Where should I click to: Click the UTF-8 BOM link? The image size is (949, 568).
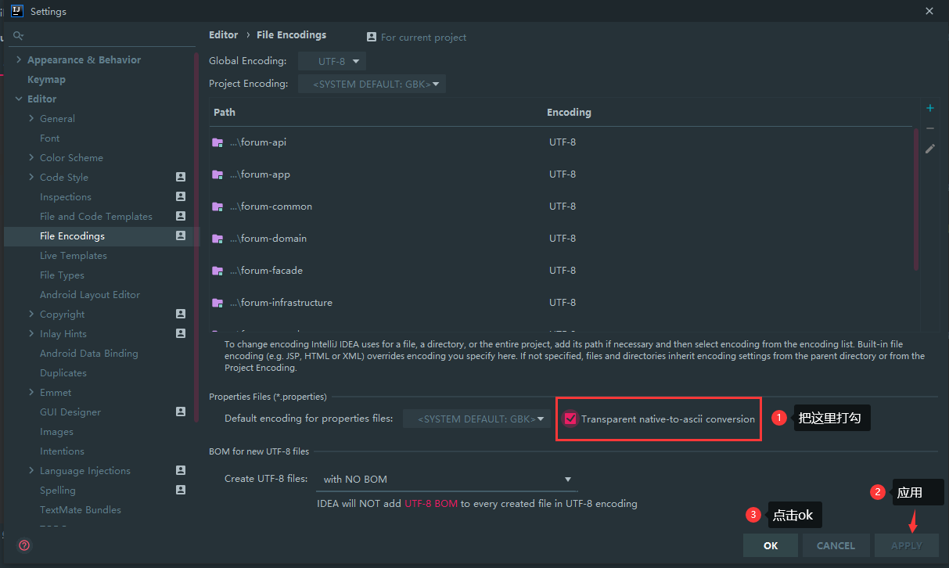(430, 504)
